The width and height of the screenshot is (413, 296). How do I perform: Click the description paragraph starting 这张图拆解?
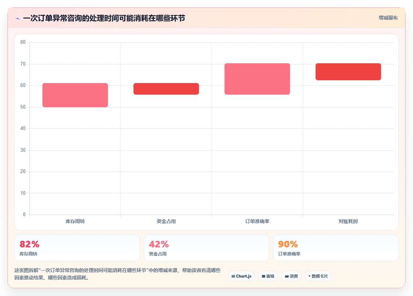click(118, 274)
